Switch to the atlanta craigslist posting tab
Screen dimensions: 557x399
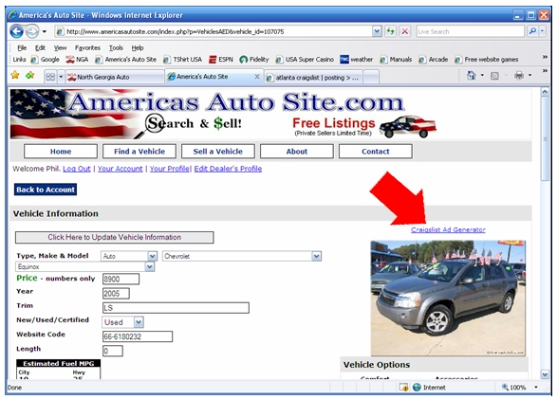coord(313,78)
